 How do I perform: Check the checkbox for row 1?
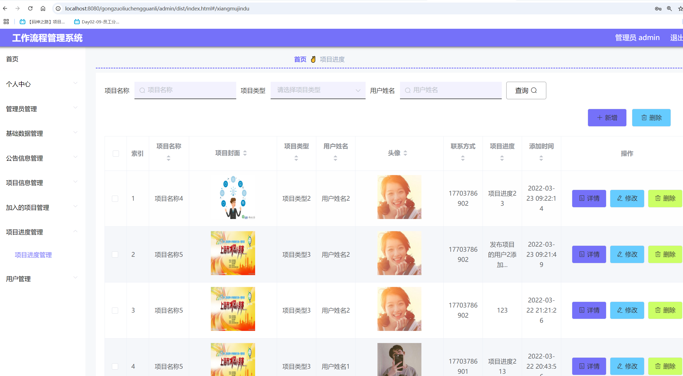tap(115, 198)
